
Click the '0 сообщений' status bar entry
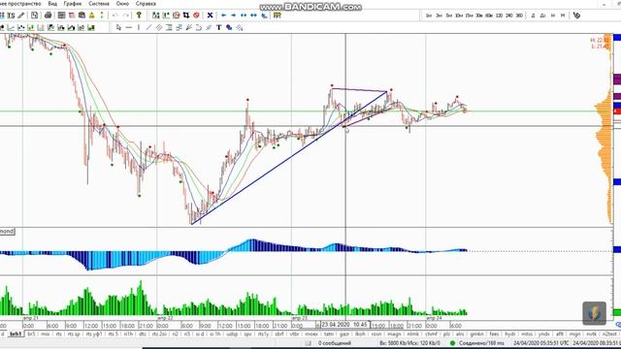(x=335, y=343)
